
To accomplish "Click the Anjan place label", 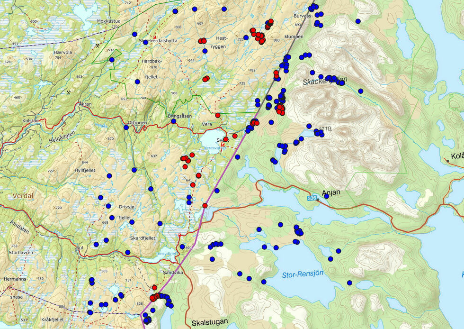I will click(331, 192).
